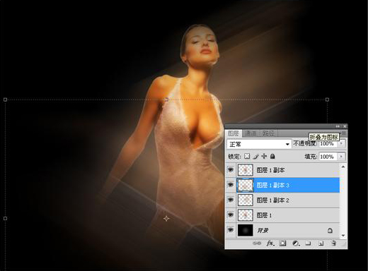Click the left-middle transform handle

point(5,219)
